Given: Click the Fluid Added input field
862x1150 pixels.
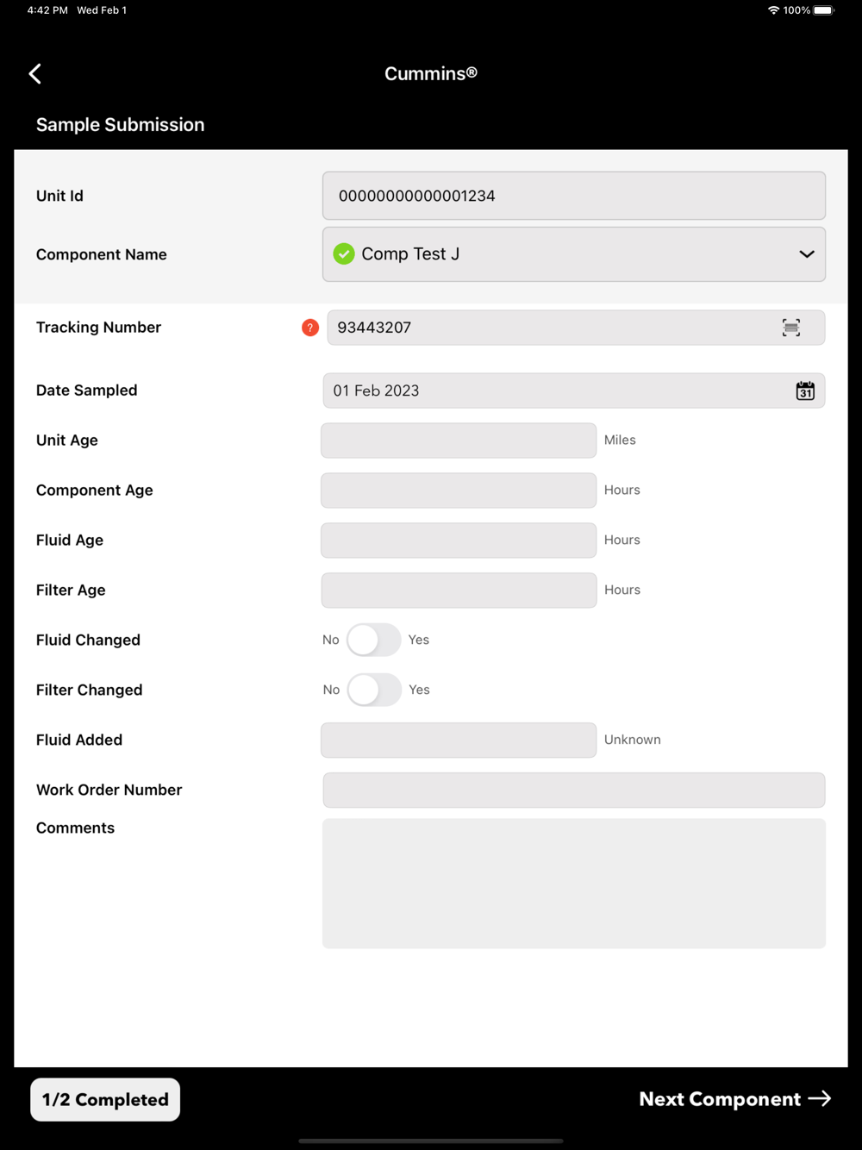Looking at the screenshot, I should [x=459, y=741].
